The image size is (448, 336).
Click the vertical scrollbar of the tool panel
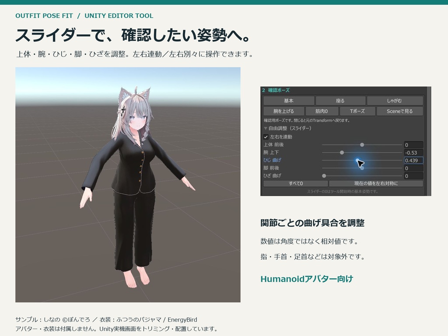(429, 141)
